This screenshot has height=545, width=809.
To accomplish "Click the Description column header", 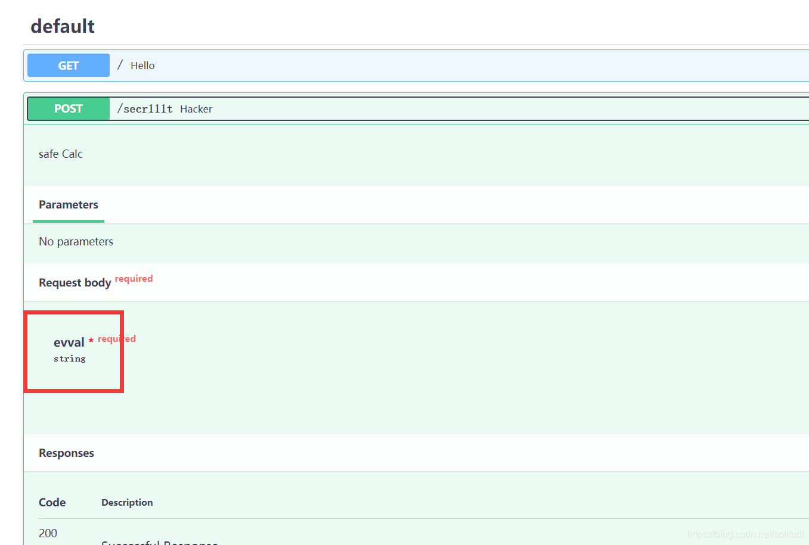I will pyautogui.click(x=127, y=503).
